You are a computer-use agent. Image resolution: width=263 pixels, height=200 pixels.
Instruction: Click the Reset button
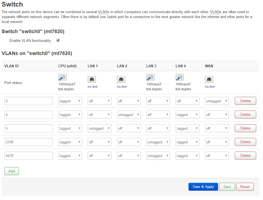point(245,187)
